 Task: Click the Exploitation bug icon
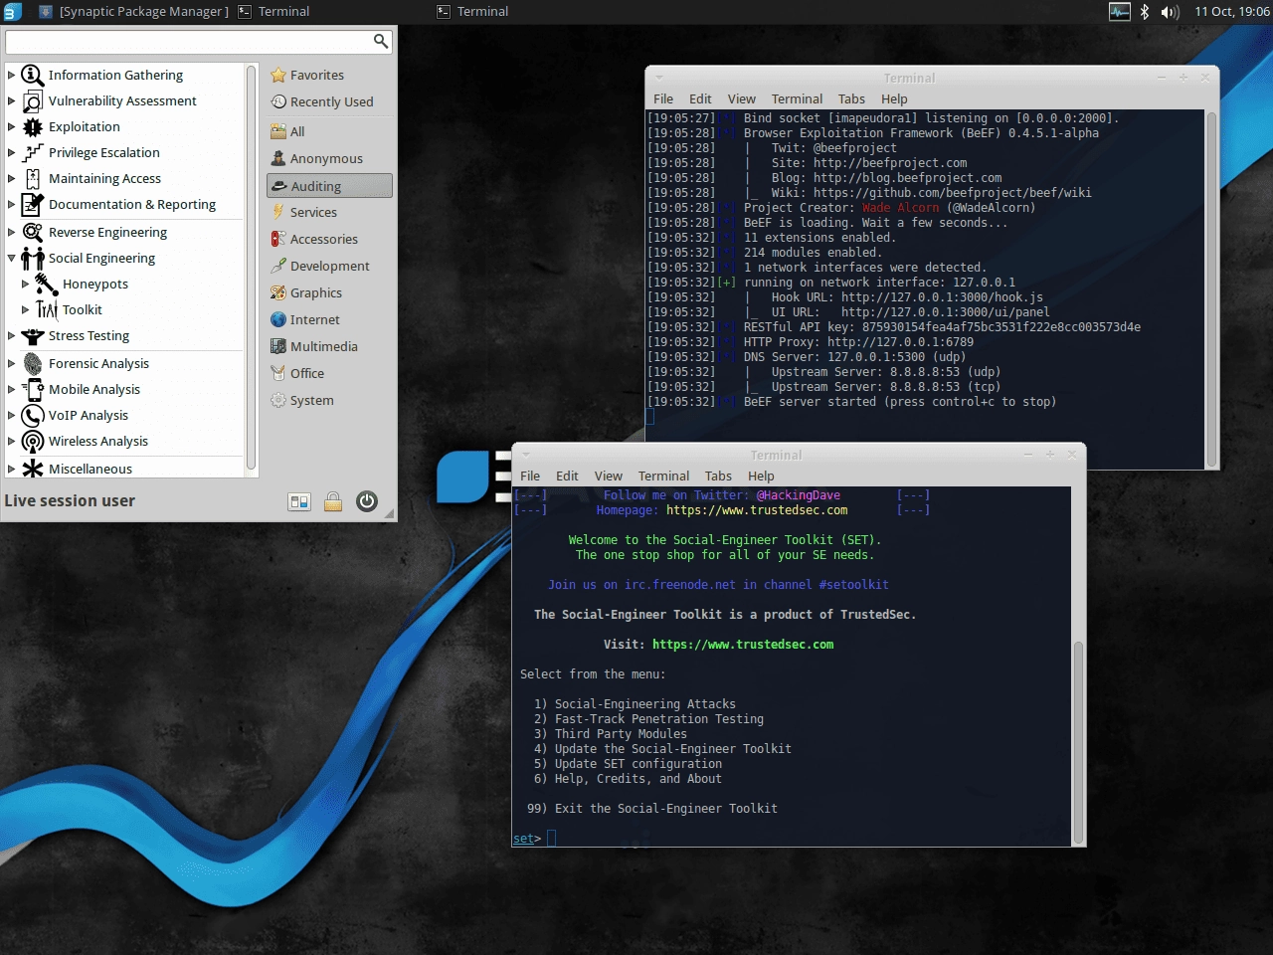32,126
